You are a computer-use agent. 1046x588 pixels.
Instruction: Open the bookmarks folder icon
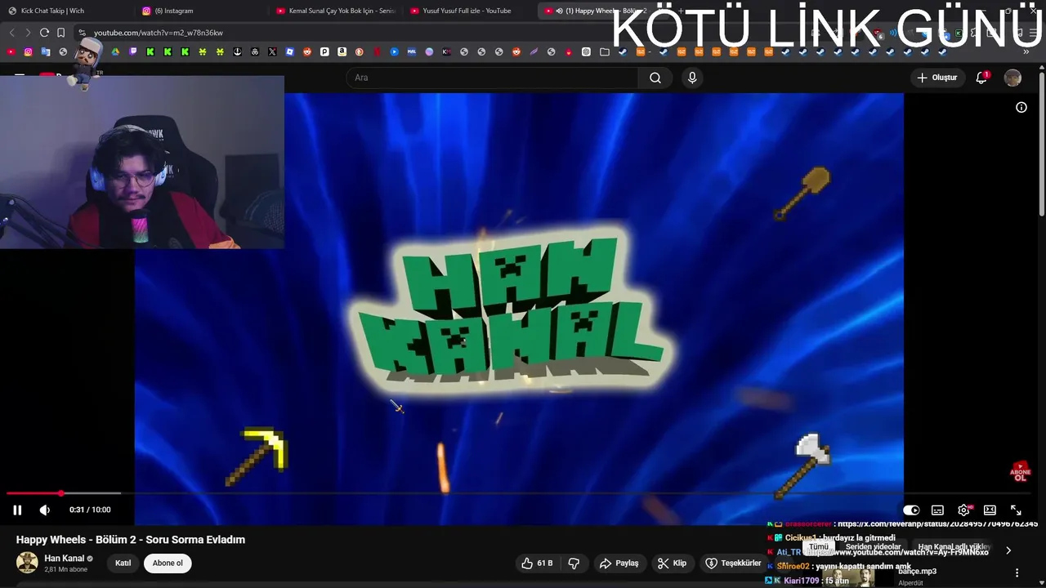click(x=604, y=51)
